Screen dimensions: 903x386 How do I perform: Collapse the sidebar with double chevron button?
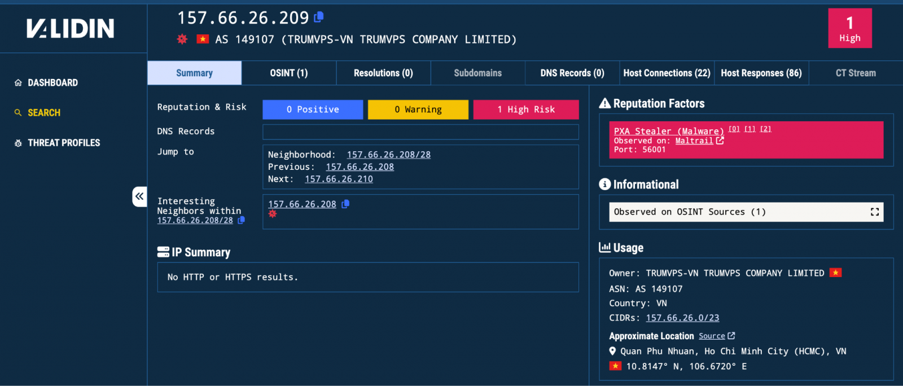tap(139, 196)
